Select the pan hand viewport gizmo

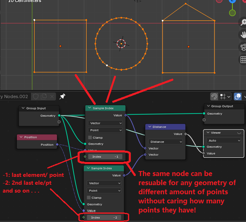(x=243, y=35)
